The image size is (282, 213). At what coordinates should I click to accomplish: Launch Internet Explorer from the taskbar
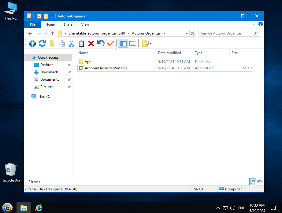[x=39, y=208]
